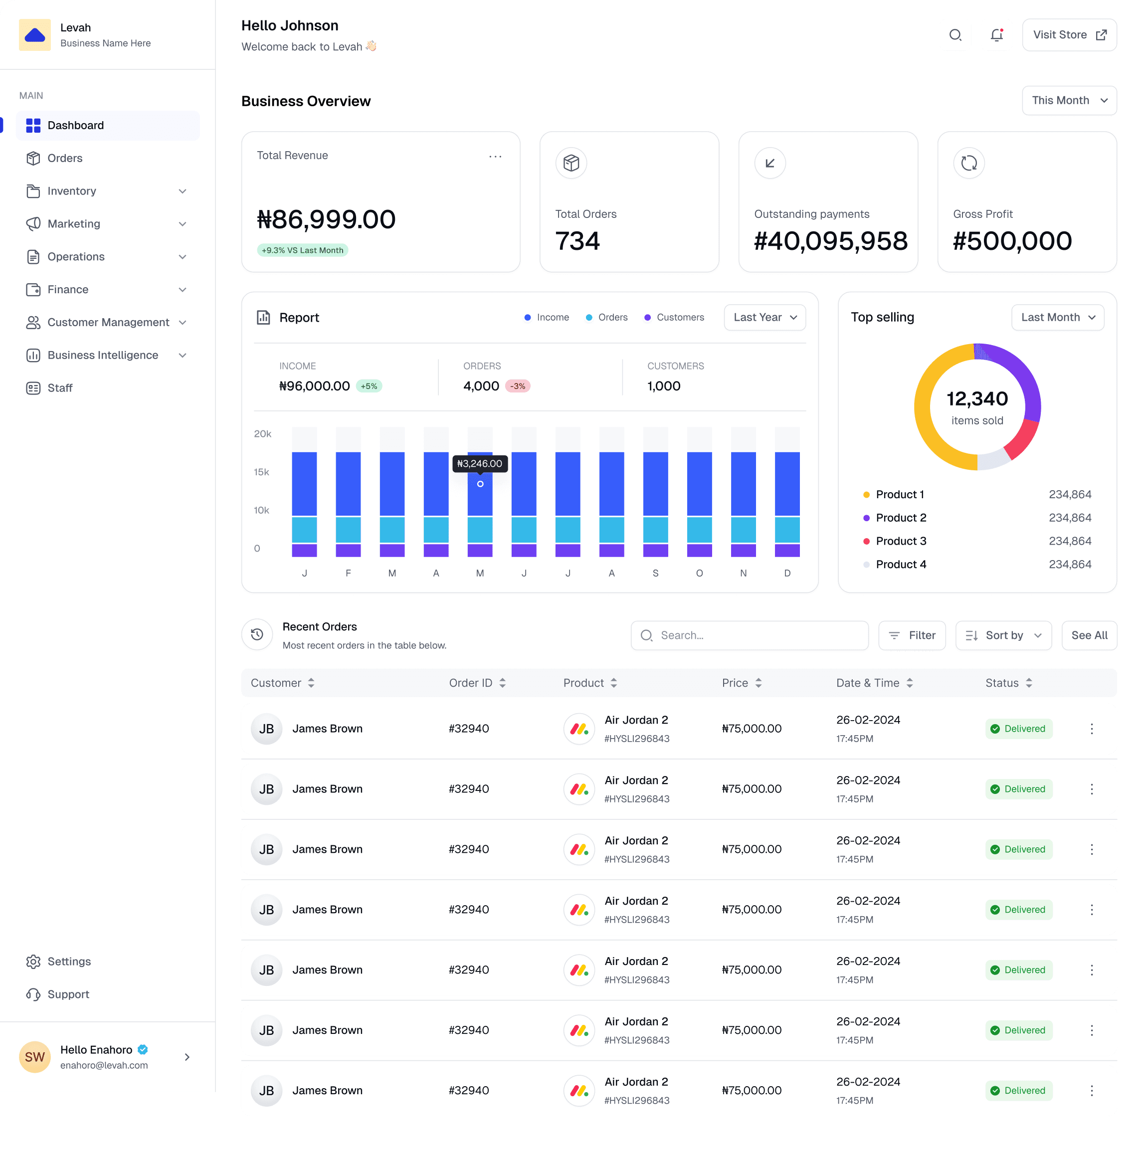
Task: Click the Gross Profit refresh icon
Action: pyautogui.click(x=968, y=163)
